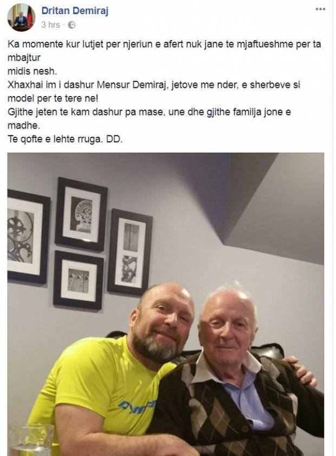336x456 pixels.
Task: Click the 'midis nesh.' text line
Action: point(32,71)
